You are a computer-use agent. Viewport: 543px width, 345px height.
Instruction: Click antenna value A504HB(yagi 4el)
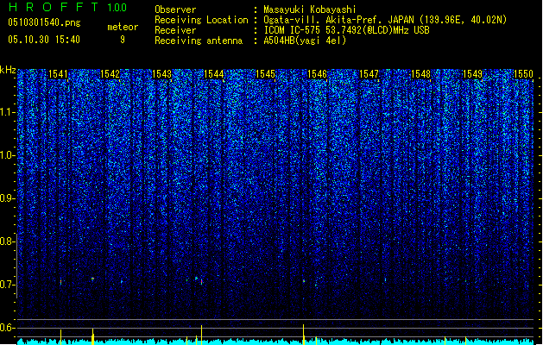(305, 41)
